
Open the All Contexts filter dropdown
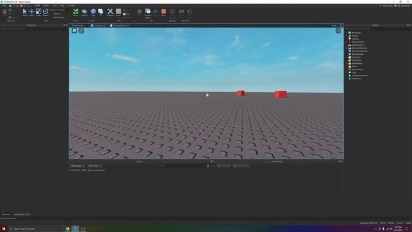95,166
